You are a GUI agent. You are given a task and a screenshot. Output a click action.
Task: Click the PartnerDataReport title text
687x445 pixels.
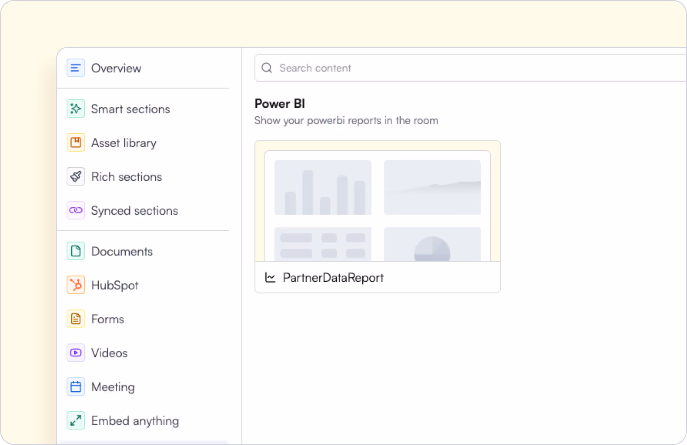click(333, 278)
